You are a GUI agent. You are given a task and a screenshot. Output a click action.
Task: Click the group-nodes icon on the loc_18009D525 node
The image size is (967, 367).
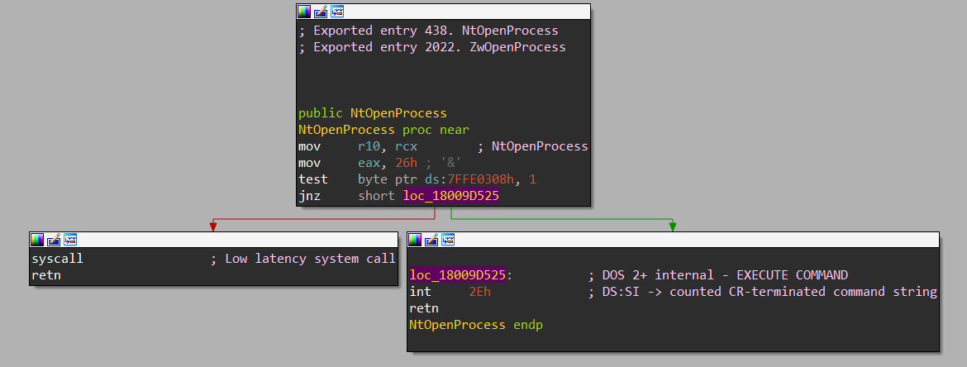point(448,240)
